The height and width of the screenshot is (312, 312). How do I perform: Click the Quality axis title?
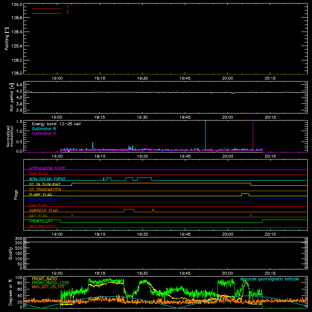pyautogui.click(x=11, y=253)
